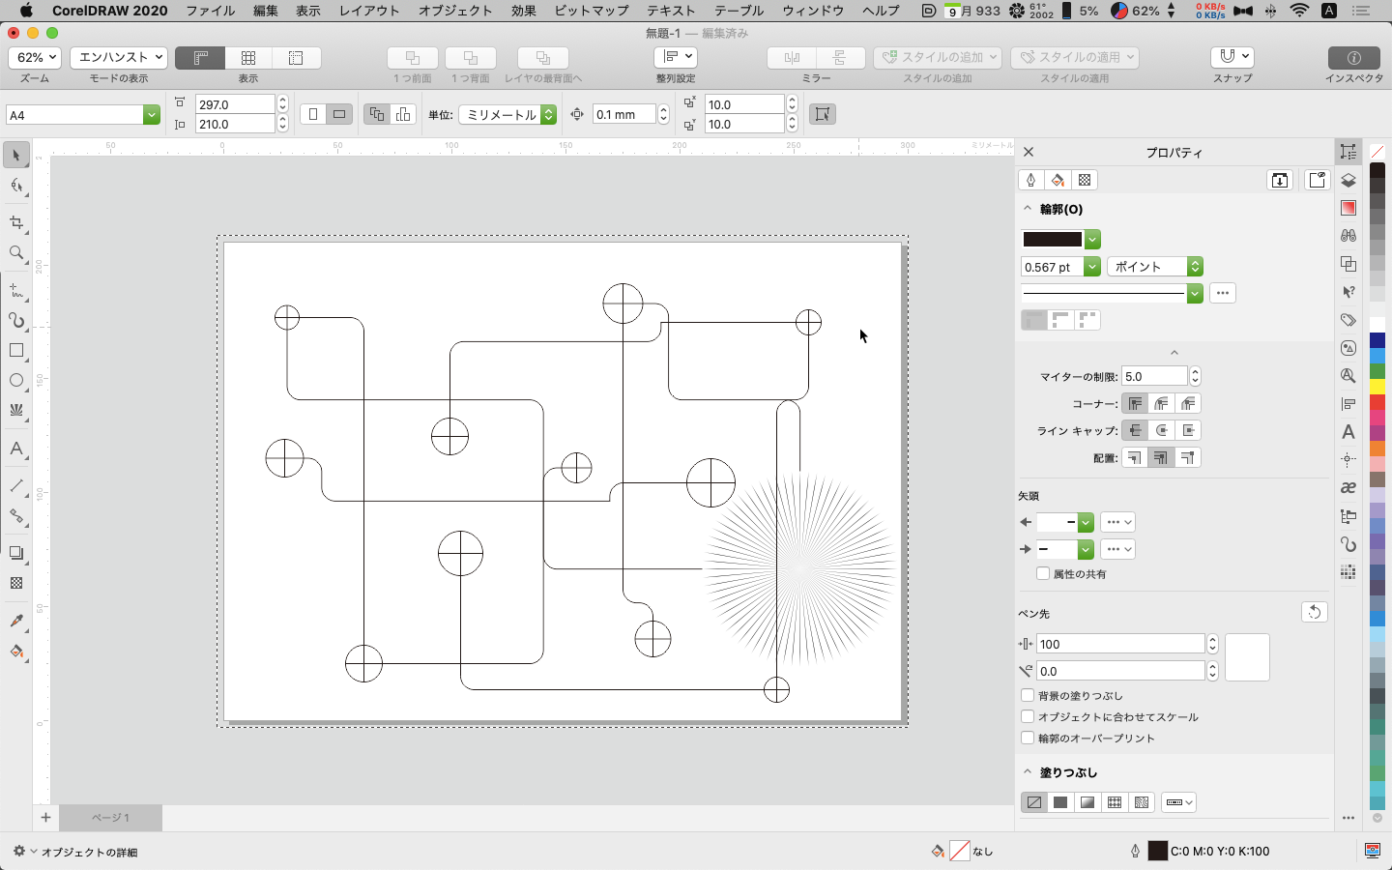Enable 輪郭のオーバープリント checkbox
This screenshot has height=870, width=1392.
(1028, 738)
